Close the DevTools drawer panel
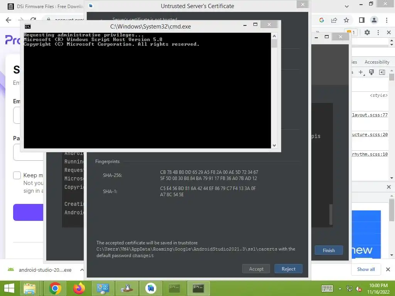Viewport: 395px width, 296px height. tap(389, 187)
